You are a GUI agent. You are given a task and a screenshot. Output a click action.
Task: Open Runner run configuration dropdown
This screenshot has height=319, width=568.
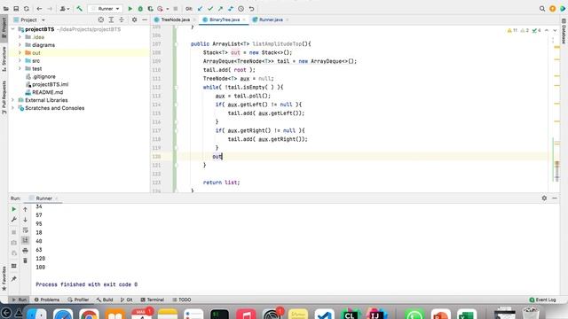[x=105, y=9]
